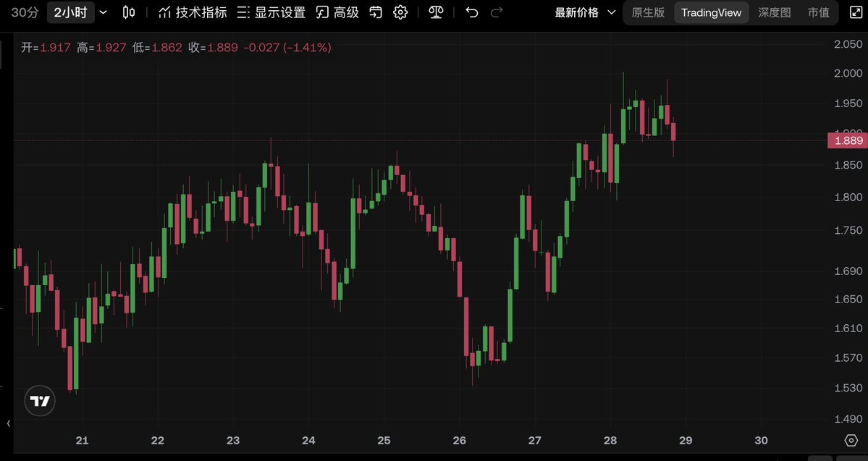
Task: Undo the last chart action
Action: pos(472,12)
